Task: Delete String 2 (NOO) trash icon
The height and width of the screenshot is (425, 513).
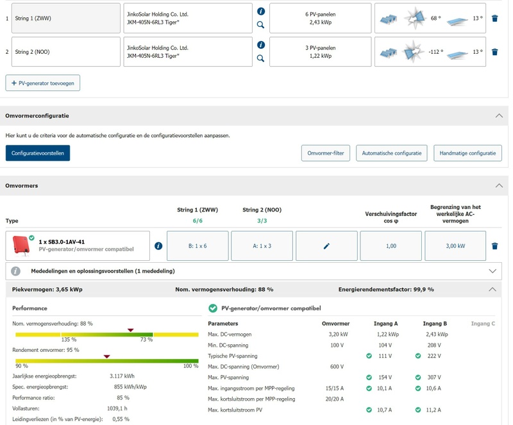Action: tap(494, 52)
